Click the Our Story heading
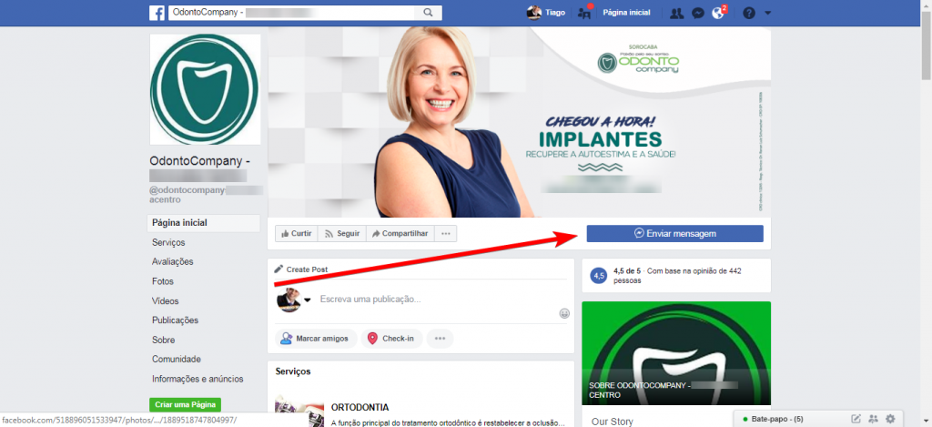This screenshot has height=427, width=932. (x=613, y=421)
